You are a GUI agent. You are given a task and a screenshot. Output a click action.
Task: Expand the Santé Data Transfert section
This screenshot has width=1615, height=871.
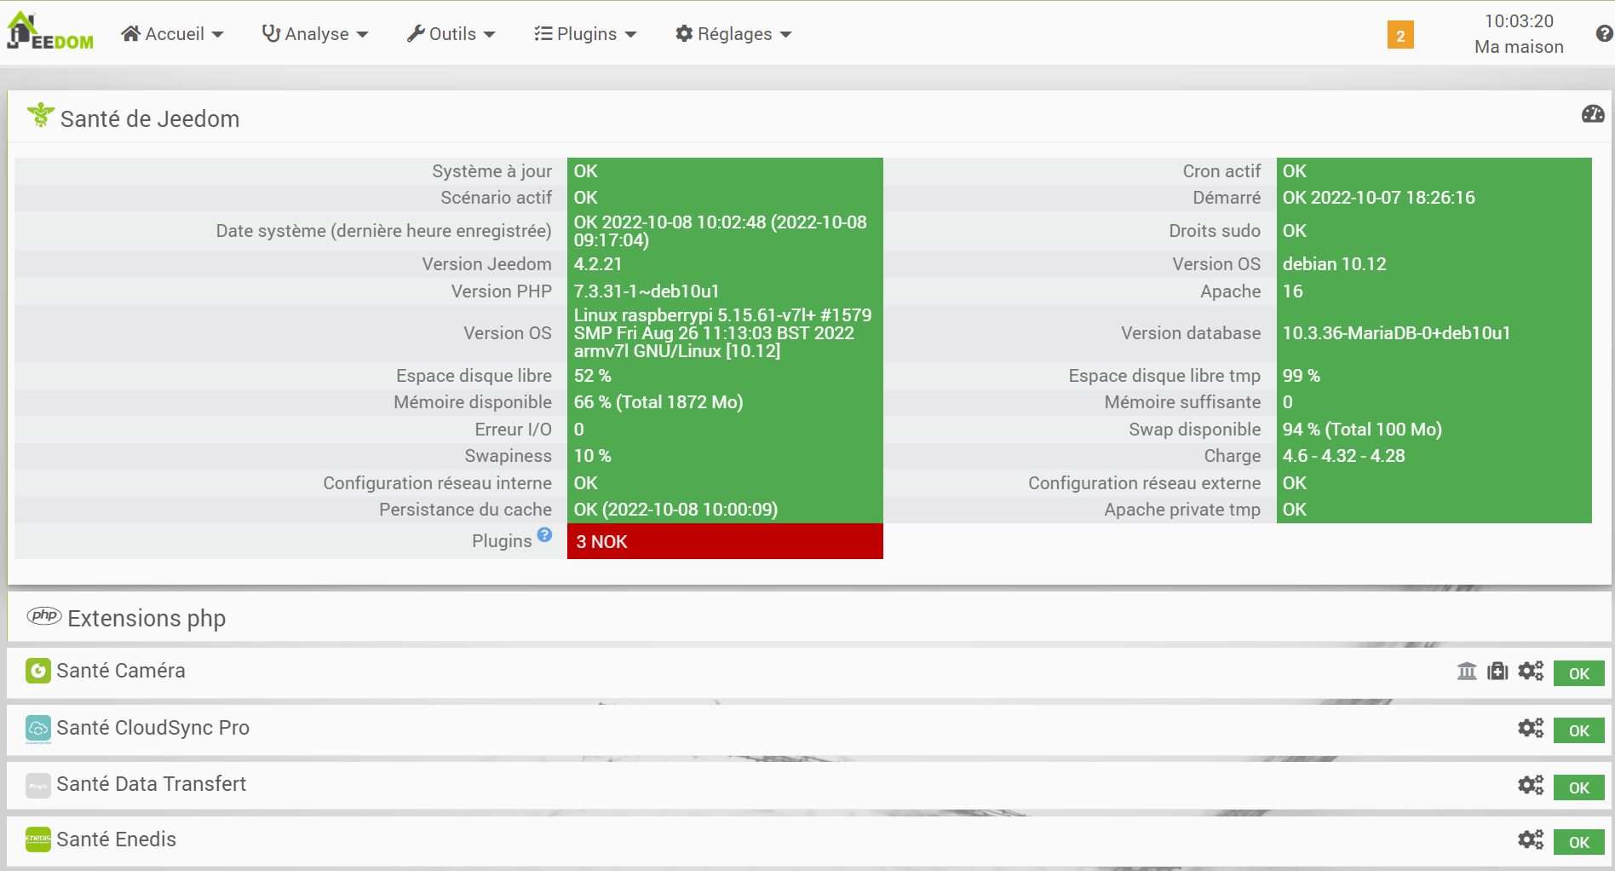152,784
